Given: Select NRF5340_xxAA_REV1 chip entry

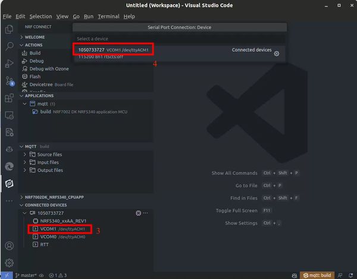Looking at the screenshot, I should coord(59,221).
